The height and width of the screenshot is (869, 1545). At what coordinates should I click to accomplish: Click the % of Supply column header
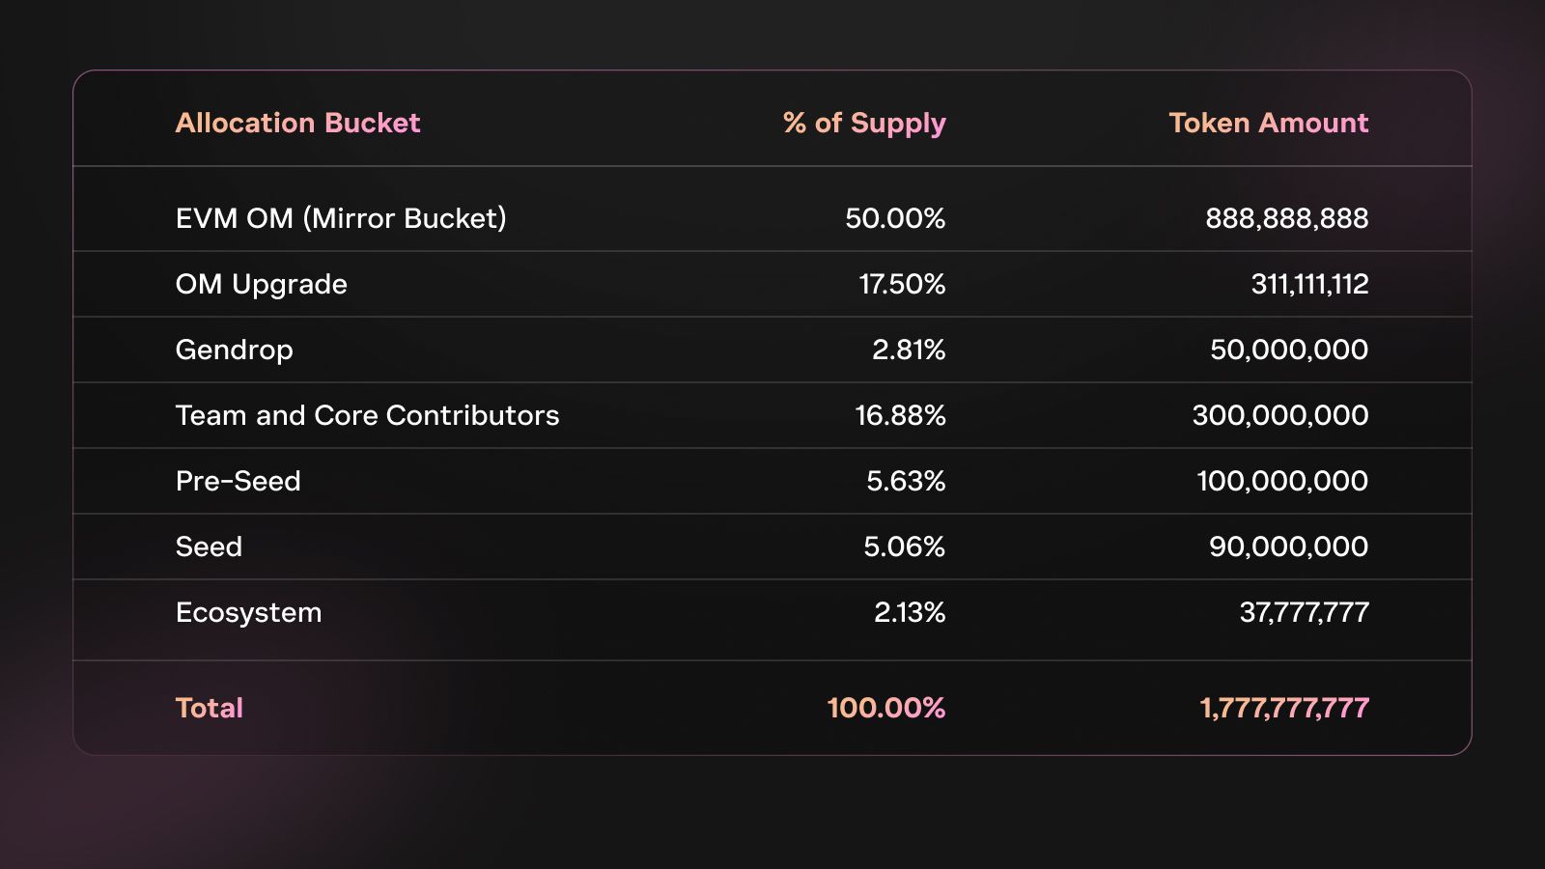click(864, 124)
